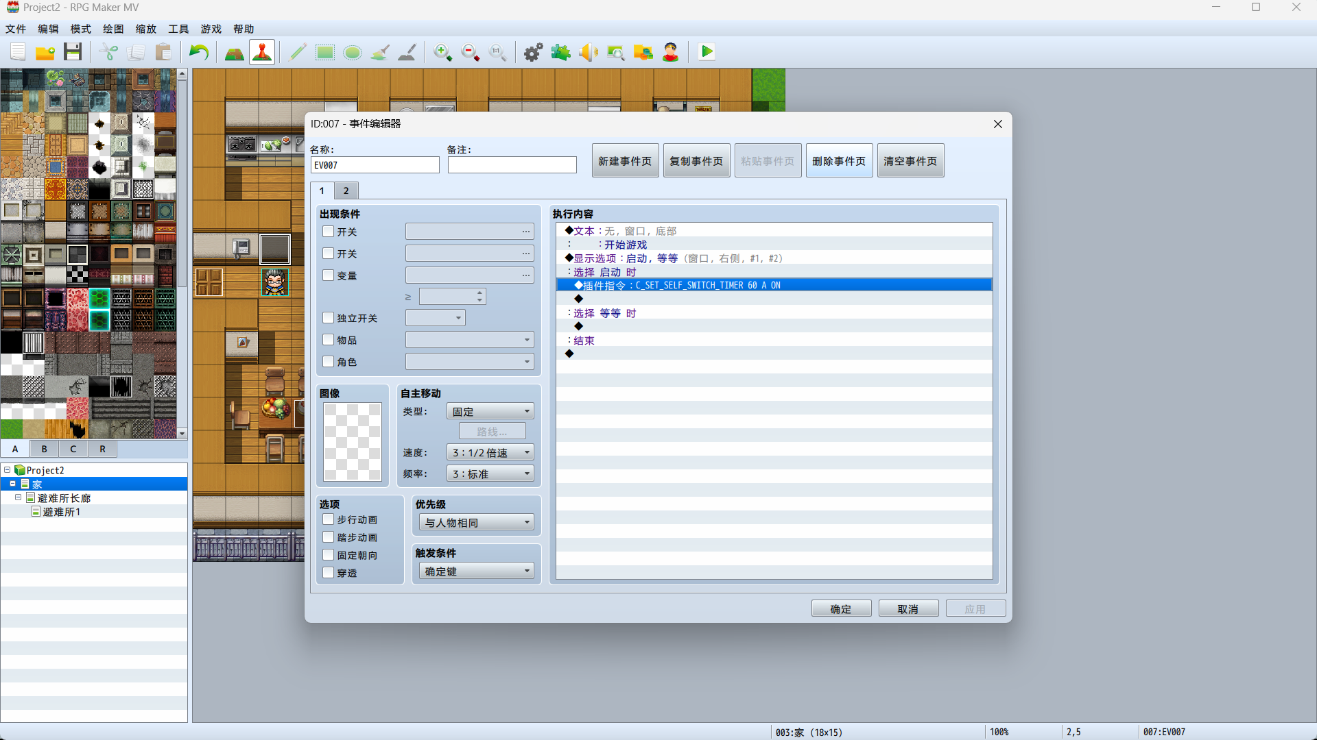The image size is (1317, 740).
Task: Open the 文件 menu
Action: (x=16, y=29)
